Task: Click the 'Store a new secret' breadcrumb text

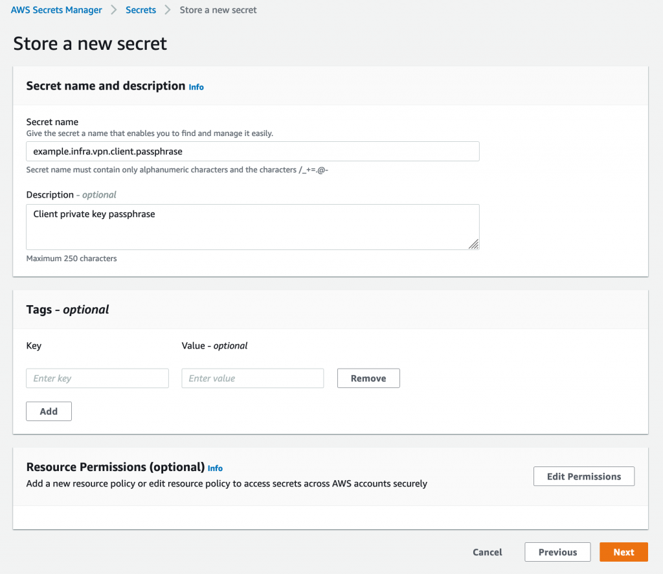Action: click(218, 10)
